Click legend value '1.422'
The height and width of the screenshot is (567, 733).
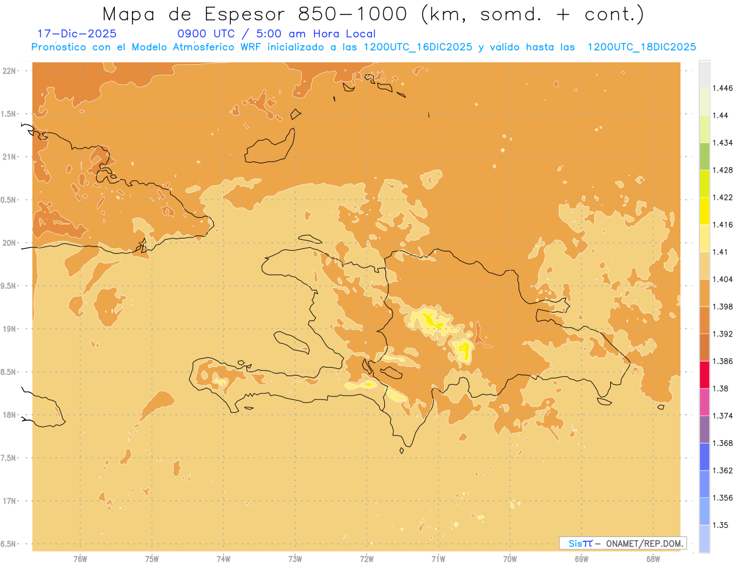(x=722, y=197)
